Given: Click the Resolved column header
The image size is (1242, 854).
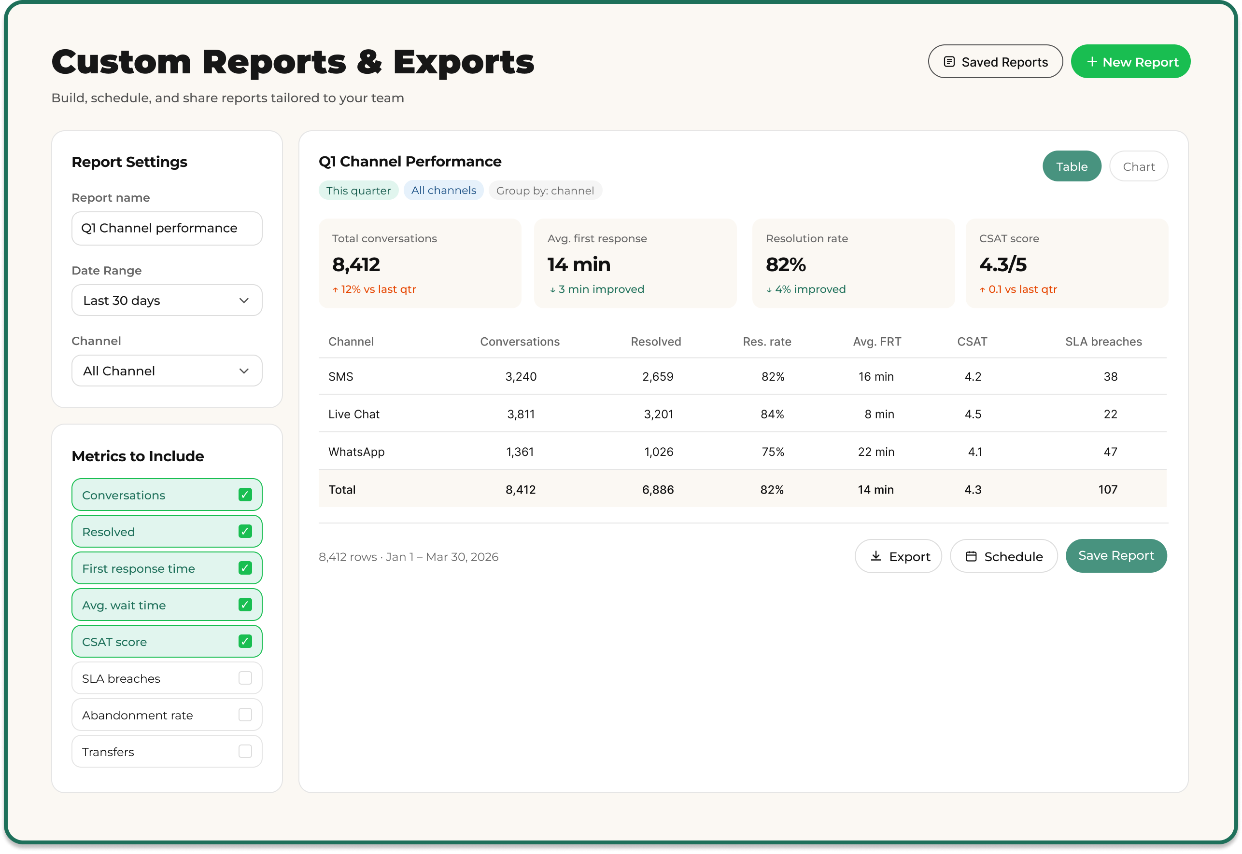Looking at the screenshot, I should coord(656,342).
